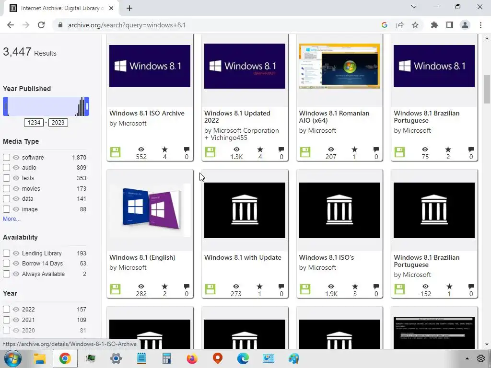Screen dimensions: 491x368
Task: Click software floppy icon on Windows 8.1 ISO Archive
Action: pos(115,152)
